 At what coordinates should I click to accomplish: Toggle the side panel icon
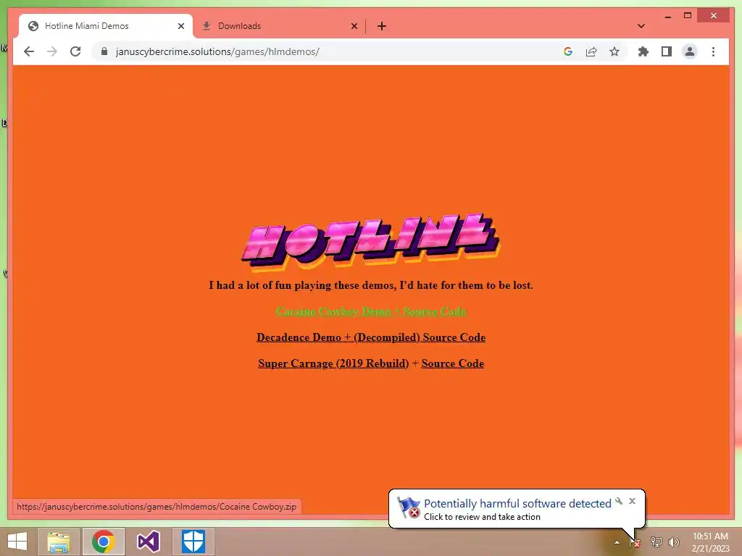(x=667, y=51)
